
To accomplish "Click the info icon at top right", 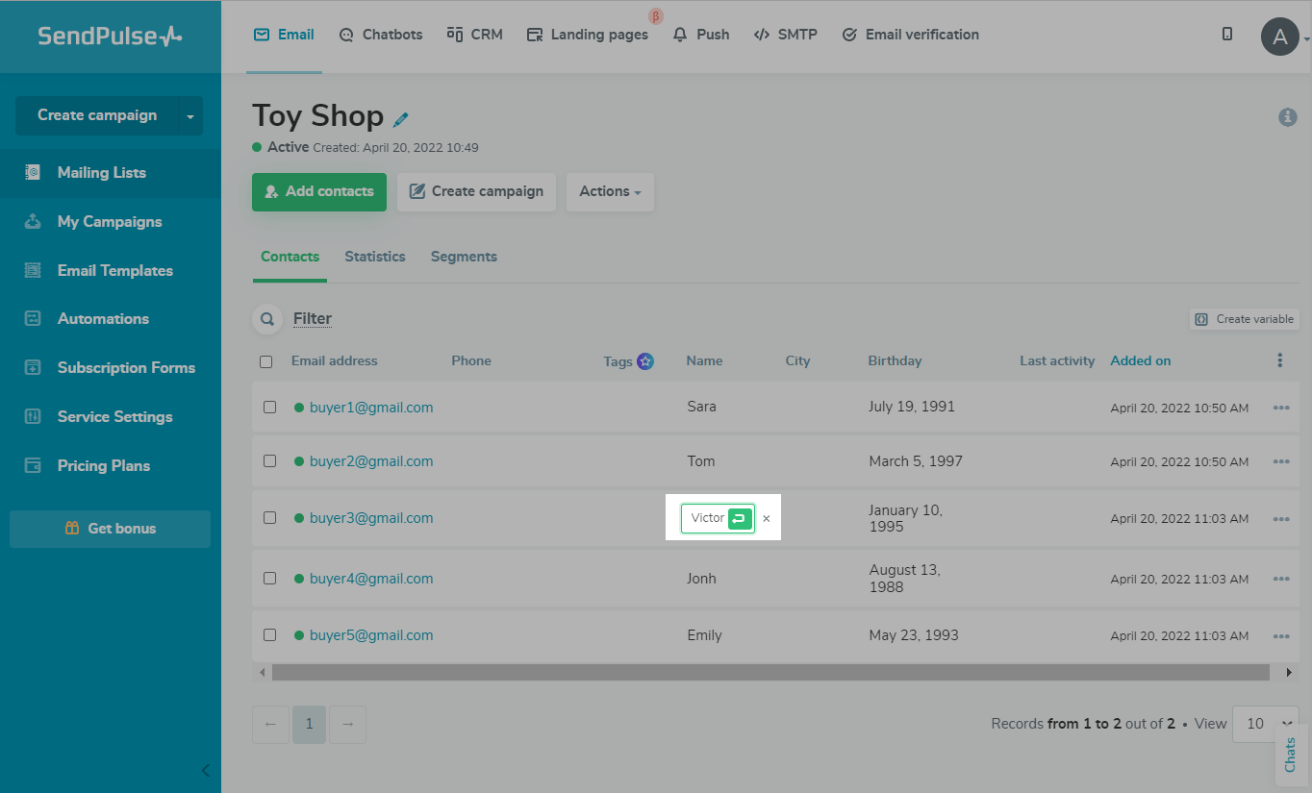I will [x=1287, y=117].
